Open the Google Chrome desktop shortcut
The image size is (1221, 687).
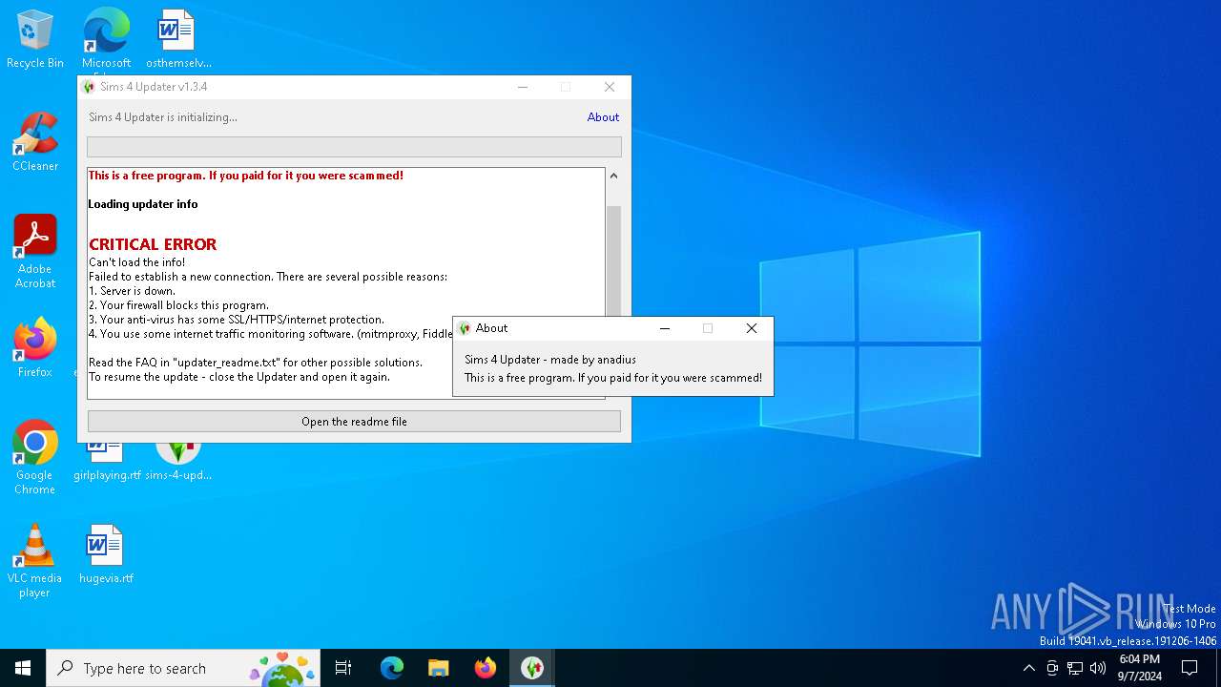click(x=35, y=458)
